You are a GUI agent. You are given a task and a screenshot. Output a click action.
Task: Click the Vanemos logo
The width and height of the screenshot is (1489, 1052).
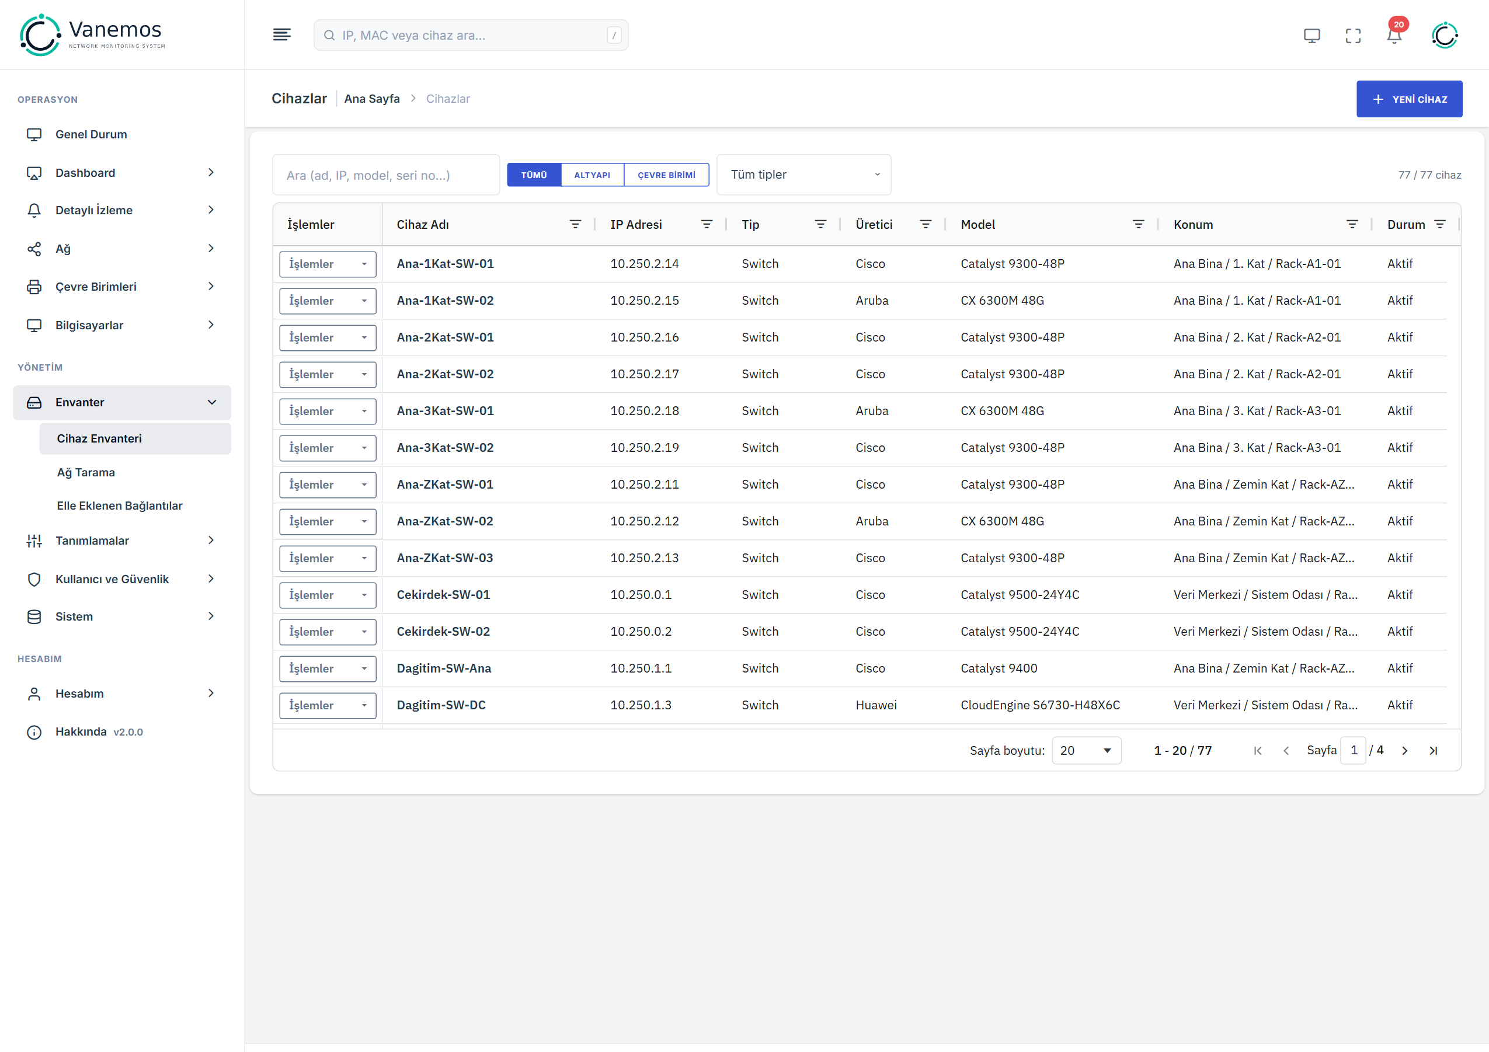pos(93,35)
